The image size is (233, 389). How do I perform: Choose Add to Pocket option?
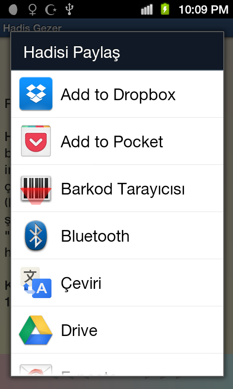click(x=117, y=141)
